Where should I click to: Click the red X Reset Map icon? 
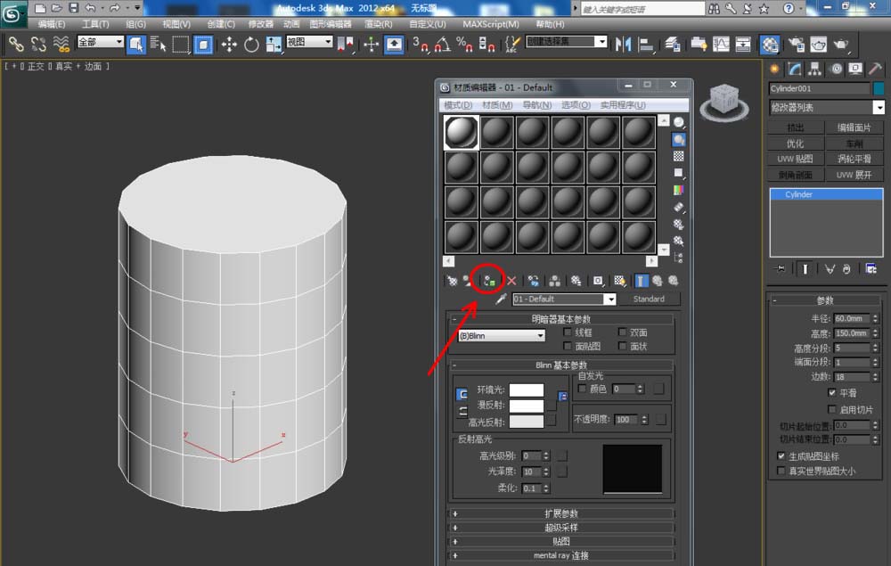click(x=511, y=281)
